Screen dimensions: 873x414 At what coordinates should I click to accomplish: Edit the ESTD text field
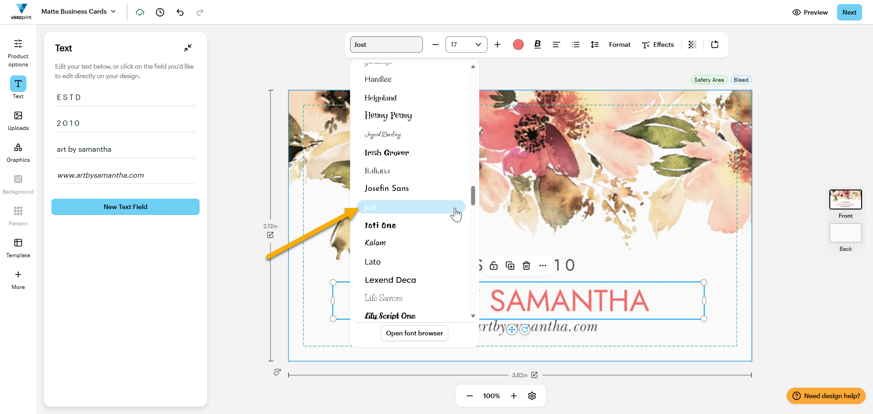125,97
